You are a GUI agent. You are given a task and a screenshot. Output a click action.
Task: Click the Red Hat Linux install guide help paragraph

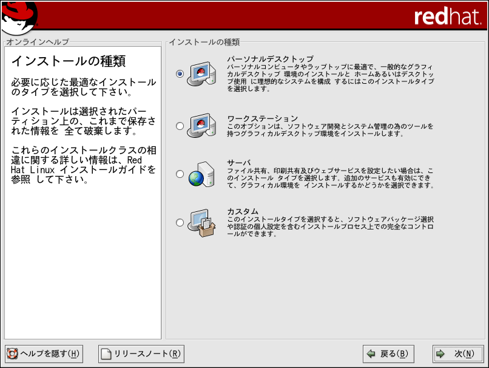point(83,165)
